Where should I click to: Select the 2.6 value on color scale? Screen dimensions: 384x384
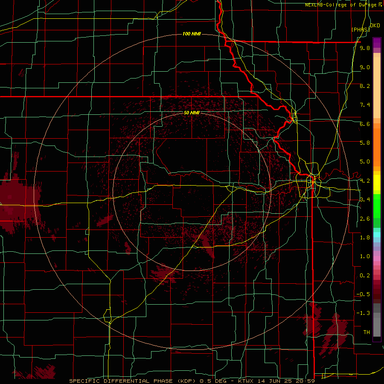pyautogui.click(x=365, y=219)
